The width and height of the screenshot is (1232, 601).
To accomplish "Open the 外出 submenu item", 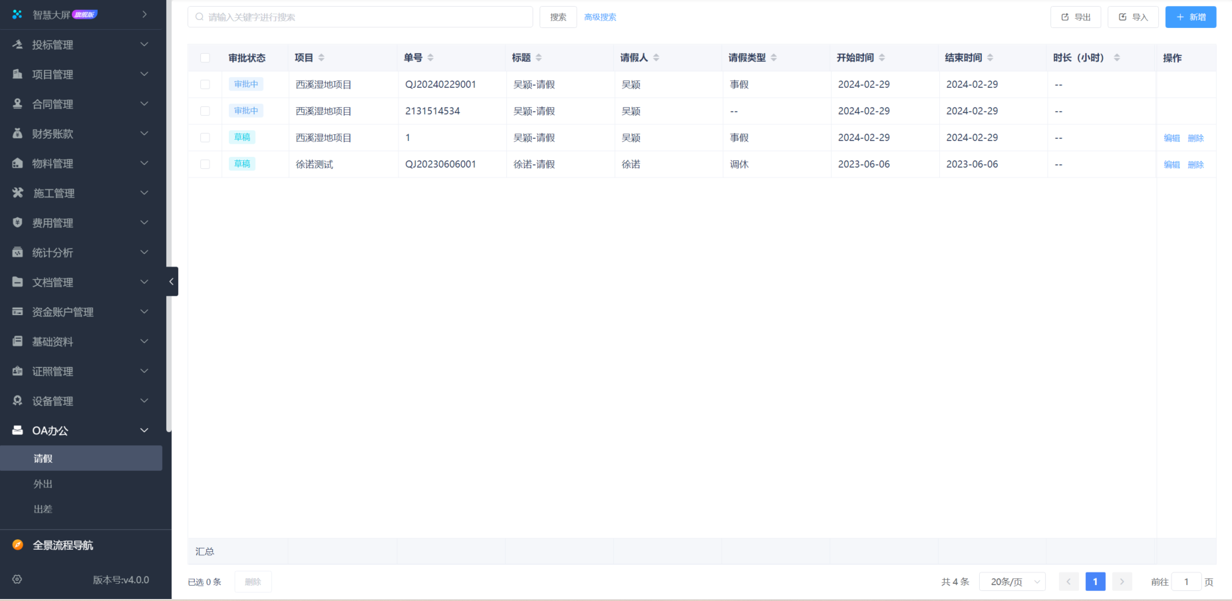I will click(43, 484).
